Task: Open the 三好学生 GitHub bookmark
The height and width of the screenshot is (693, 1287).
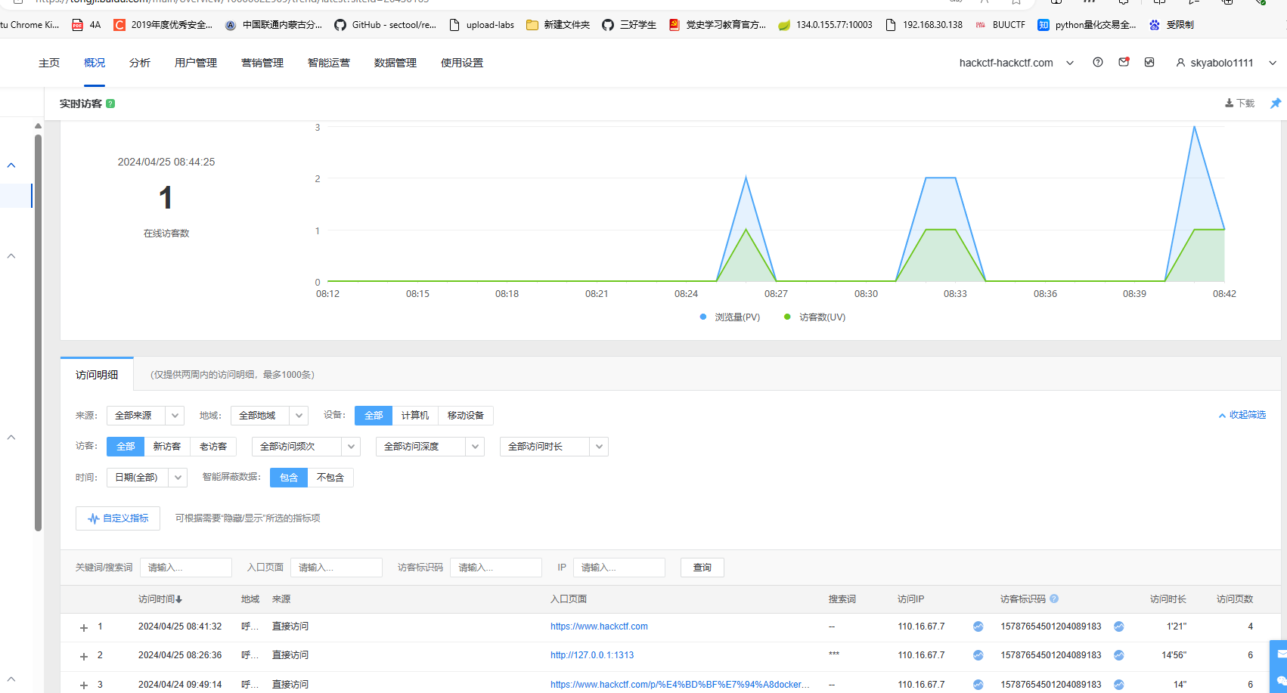Action: coord(629,25)
